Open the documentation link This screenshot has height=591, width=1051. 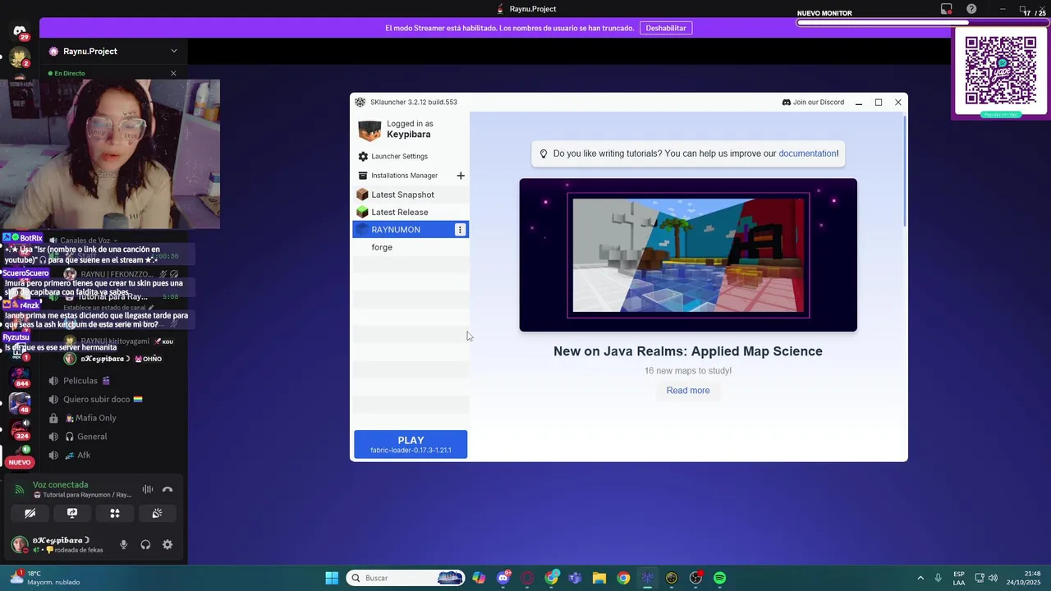pyautogui.click(x=807, y=153)
